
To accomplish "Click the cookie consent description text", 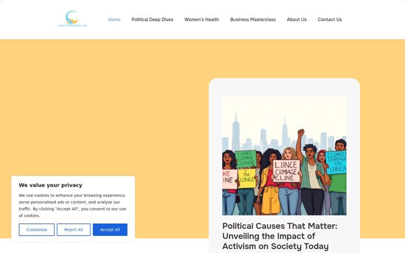I will 73,206.
